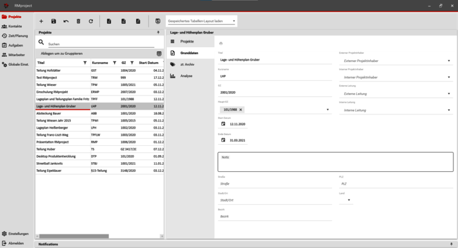Click the Bezirk input field
The image size is (458, 248).
click(275, 216)
